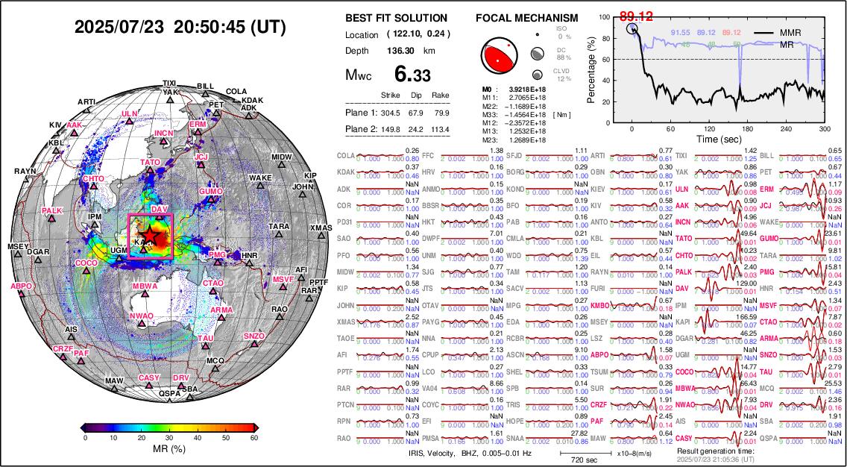
Task: Click the SNZO station triangle on the map
Action: click(254, 345)
